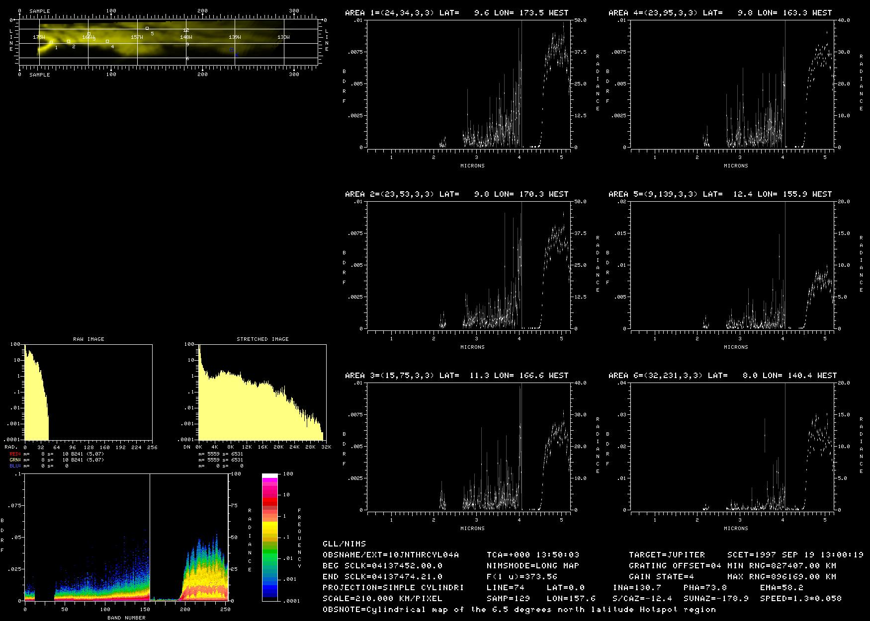
Task: Click the Area 3 square marker on map
Action: [x=89, y=34]
